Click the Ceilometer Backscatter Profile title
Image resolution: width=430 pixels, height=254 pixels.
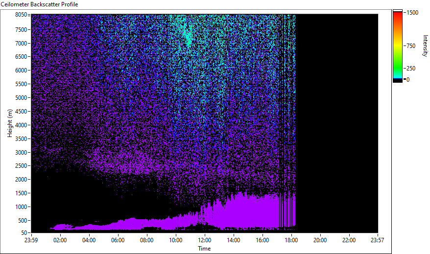coord(39,4)
